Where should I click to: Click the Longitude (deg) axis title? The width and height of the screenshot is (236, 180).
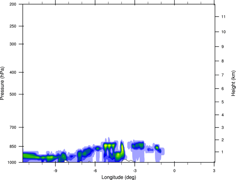point(119,177)
